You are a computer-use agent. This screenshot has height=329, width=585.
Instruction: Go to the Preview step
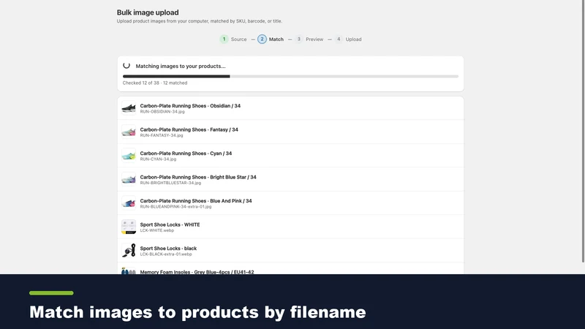coord(309,39)
